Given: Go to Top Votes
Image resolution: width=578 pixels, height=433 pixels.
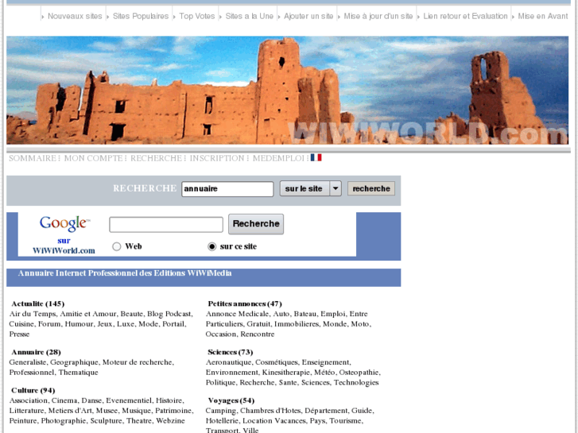Looking at the screenshot, I should pos(197,16).
